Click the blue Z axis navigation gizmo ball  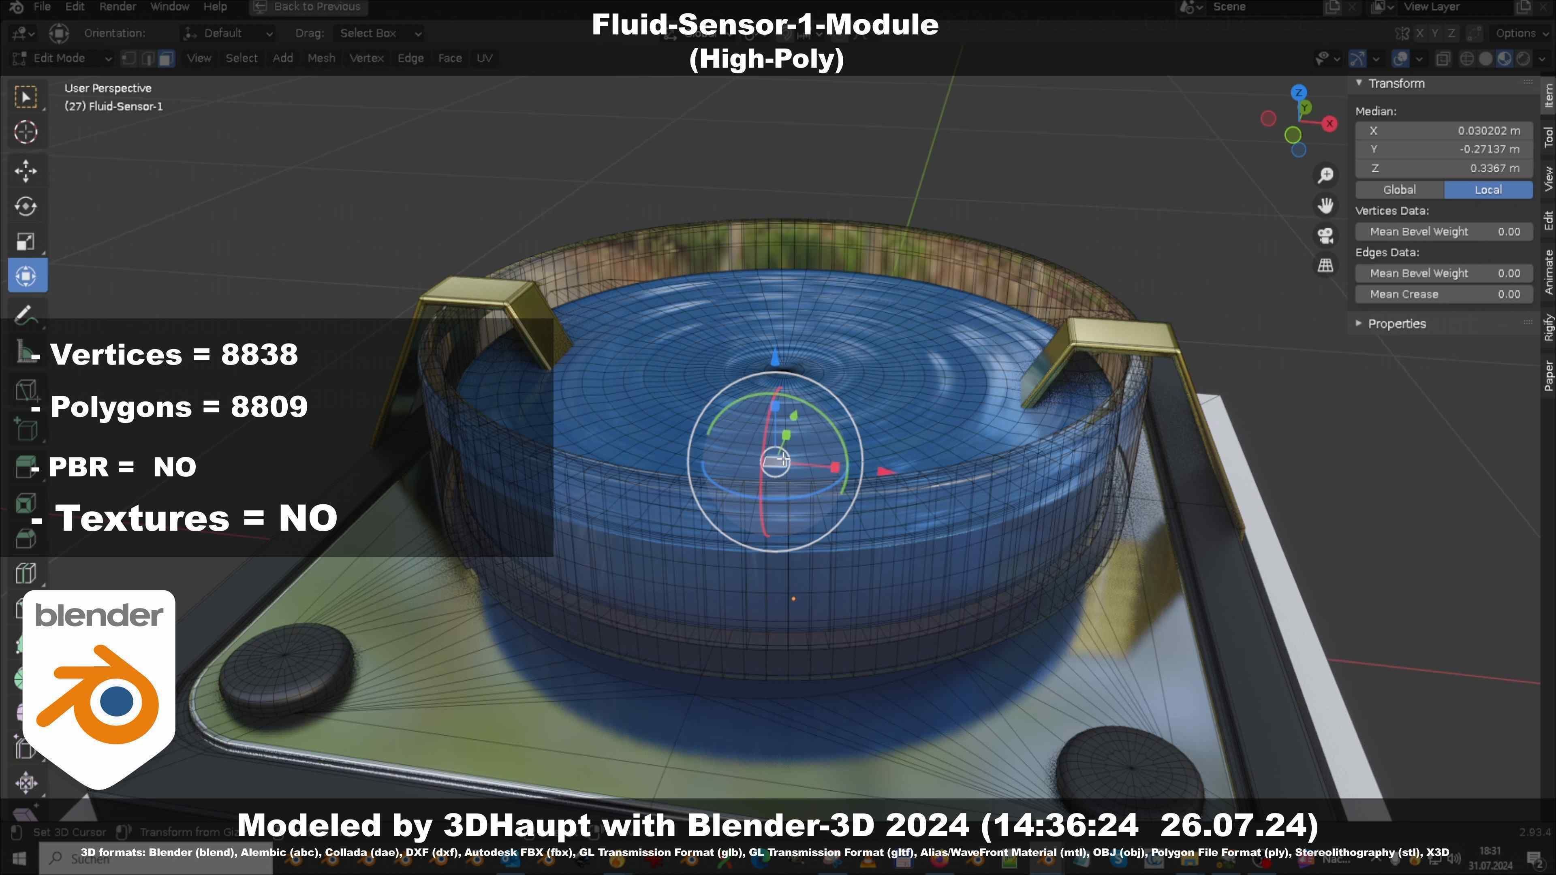(x=1299, y=92)
